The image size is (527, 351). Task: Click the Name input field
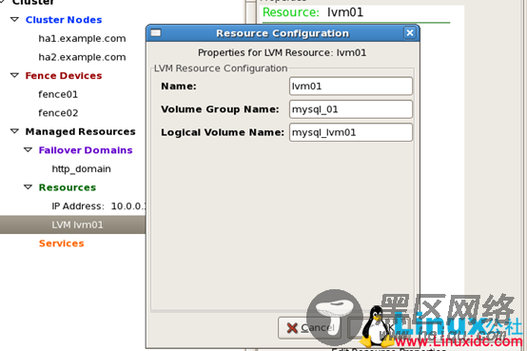(351, 86)
